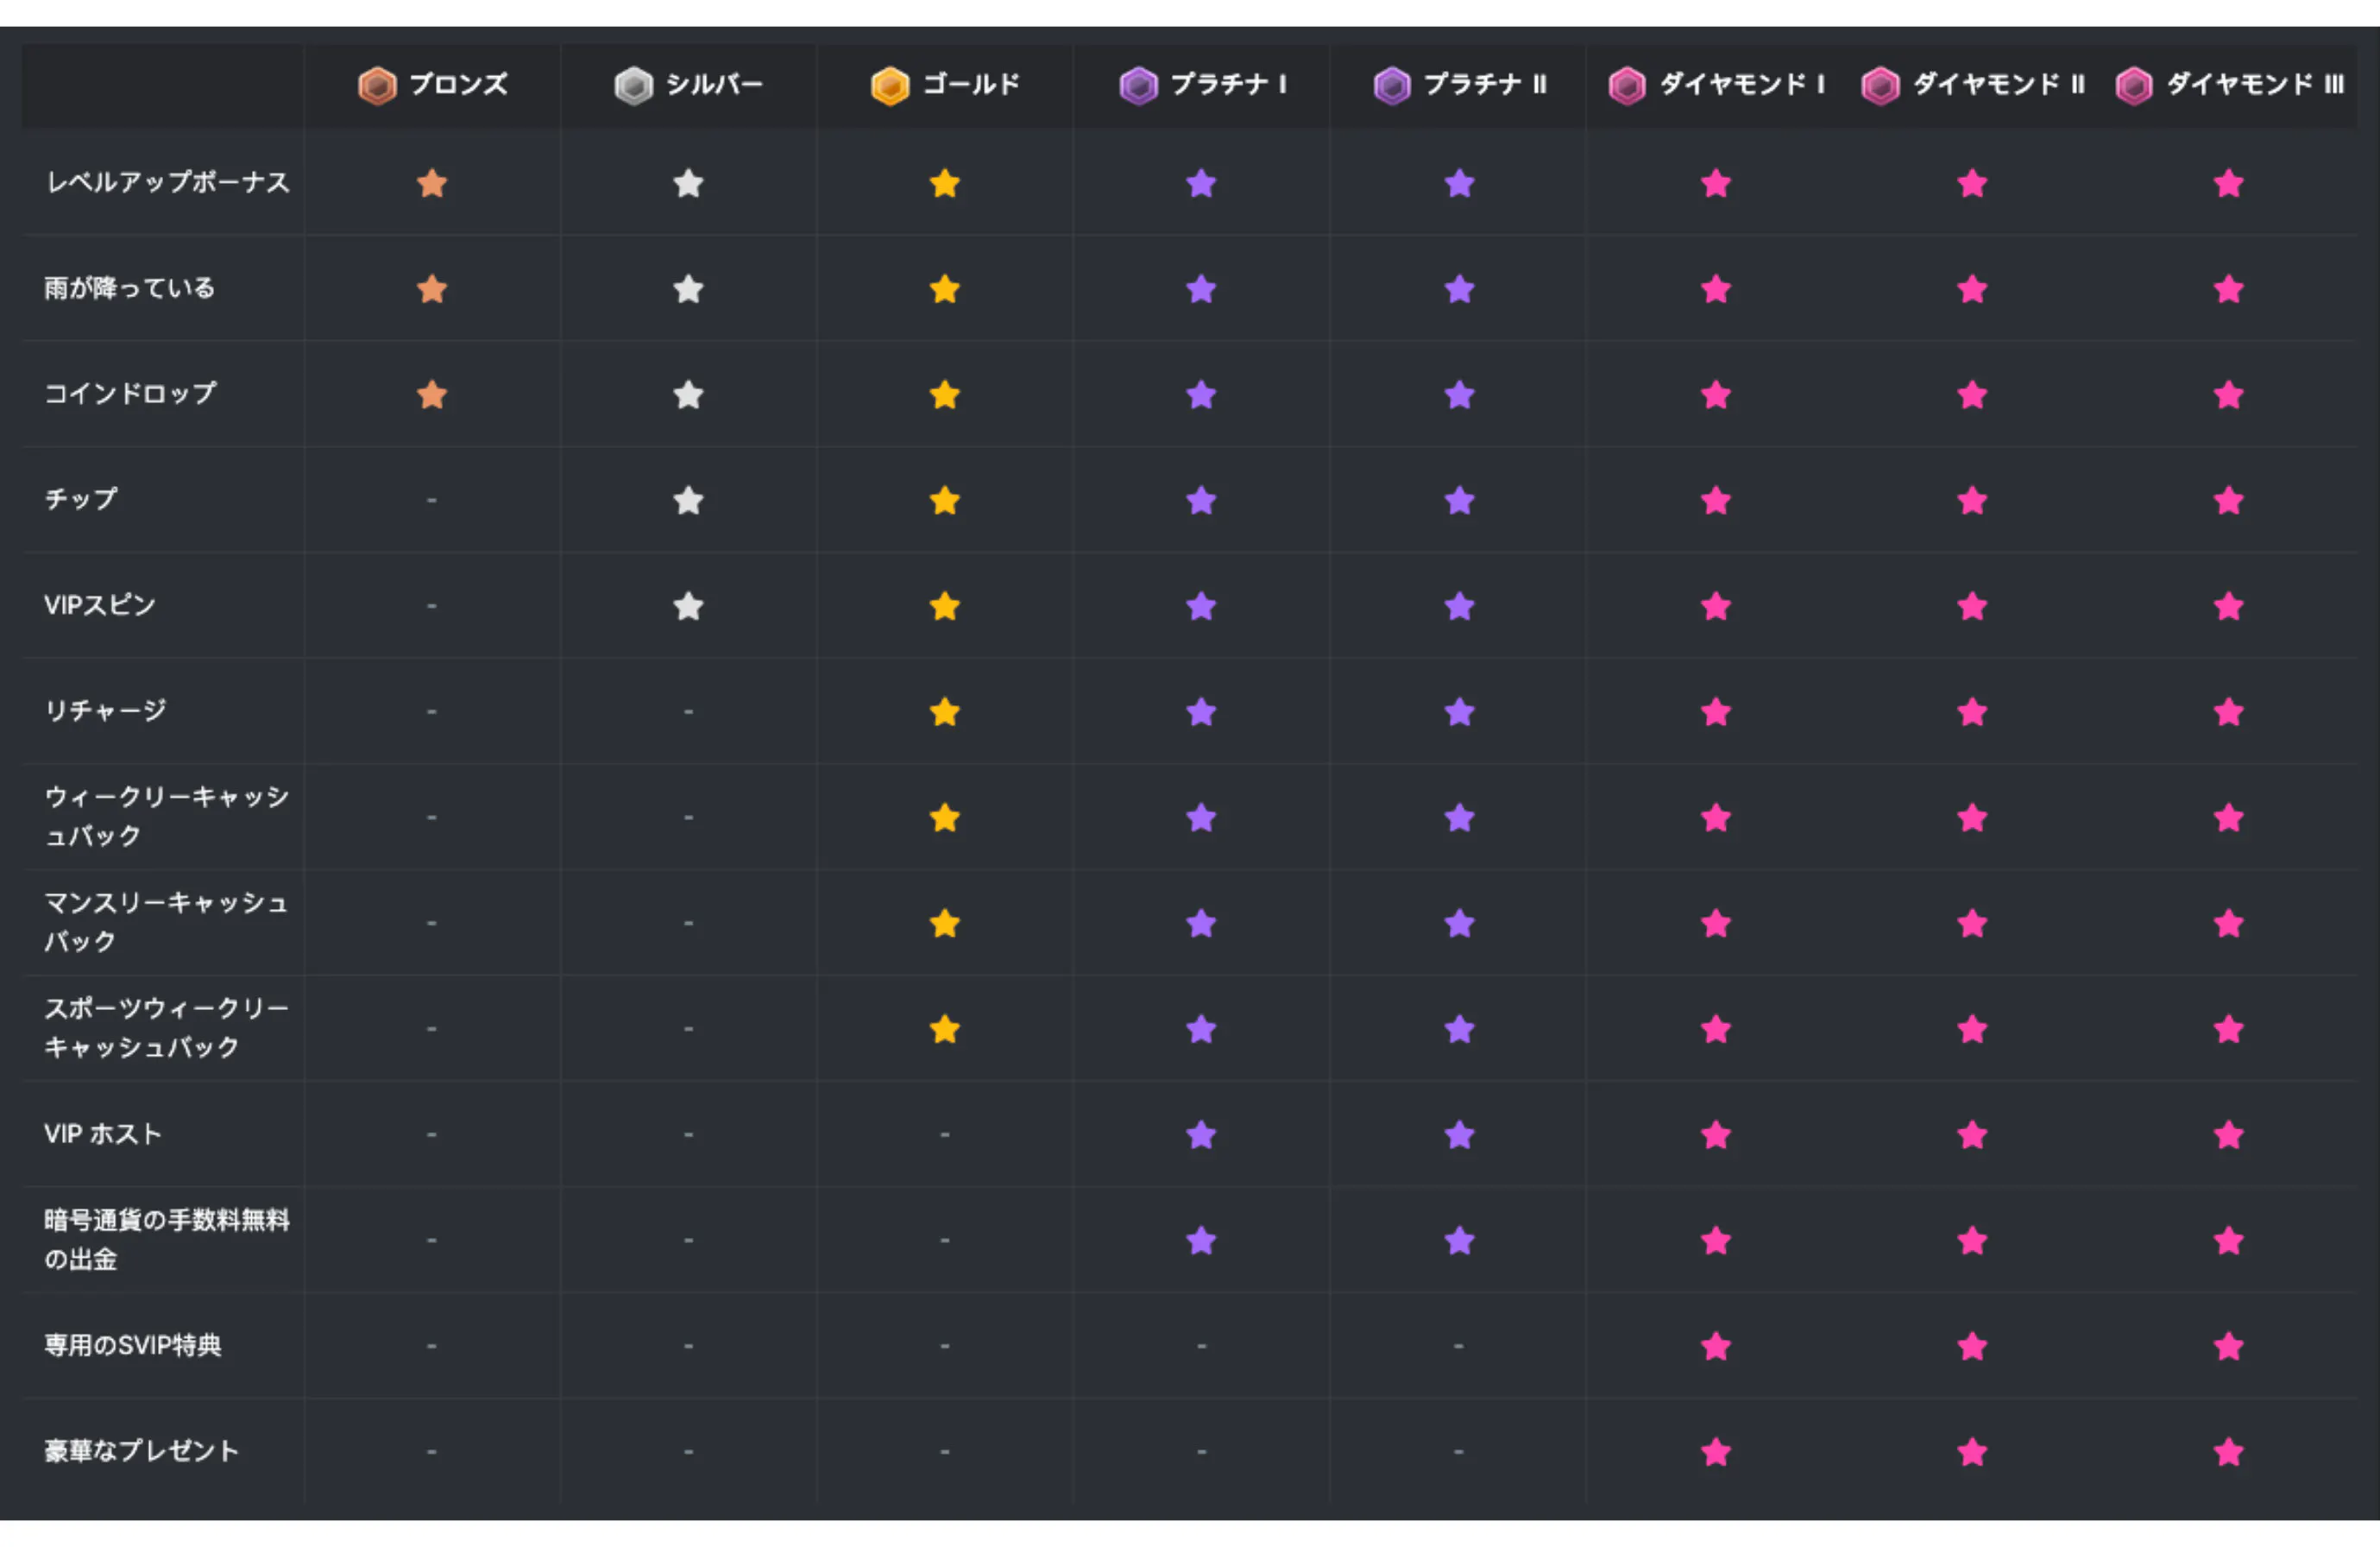Click ダイヤモンド II star in 雨が降っている row
This screenshot has height=1547, width=2380.
pos(1972,289)
